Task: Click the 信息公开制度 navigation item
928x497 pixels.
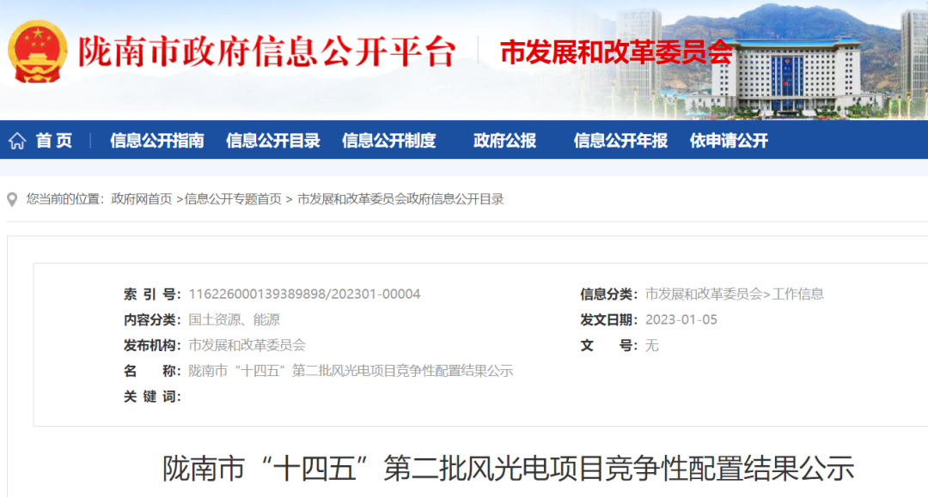Action: (x=389, y=140)
